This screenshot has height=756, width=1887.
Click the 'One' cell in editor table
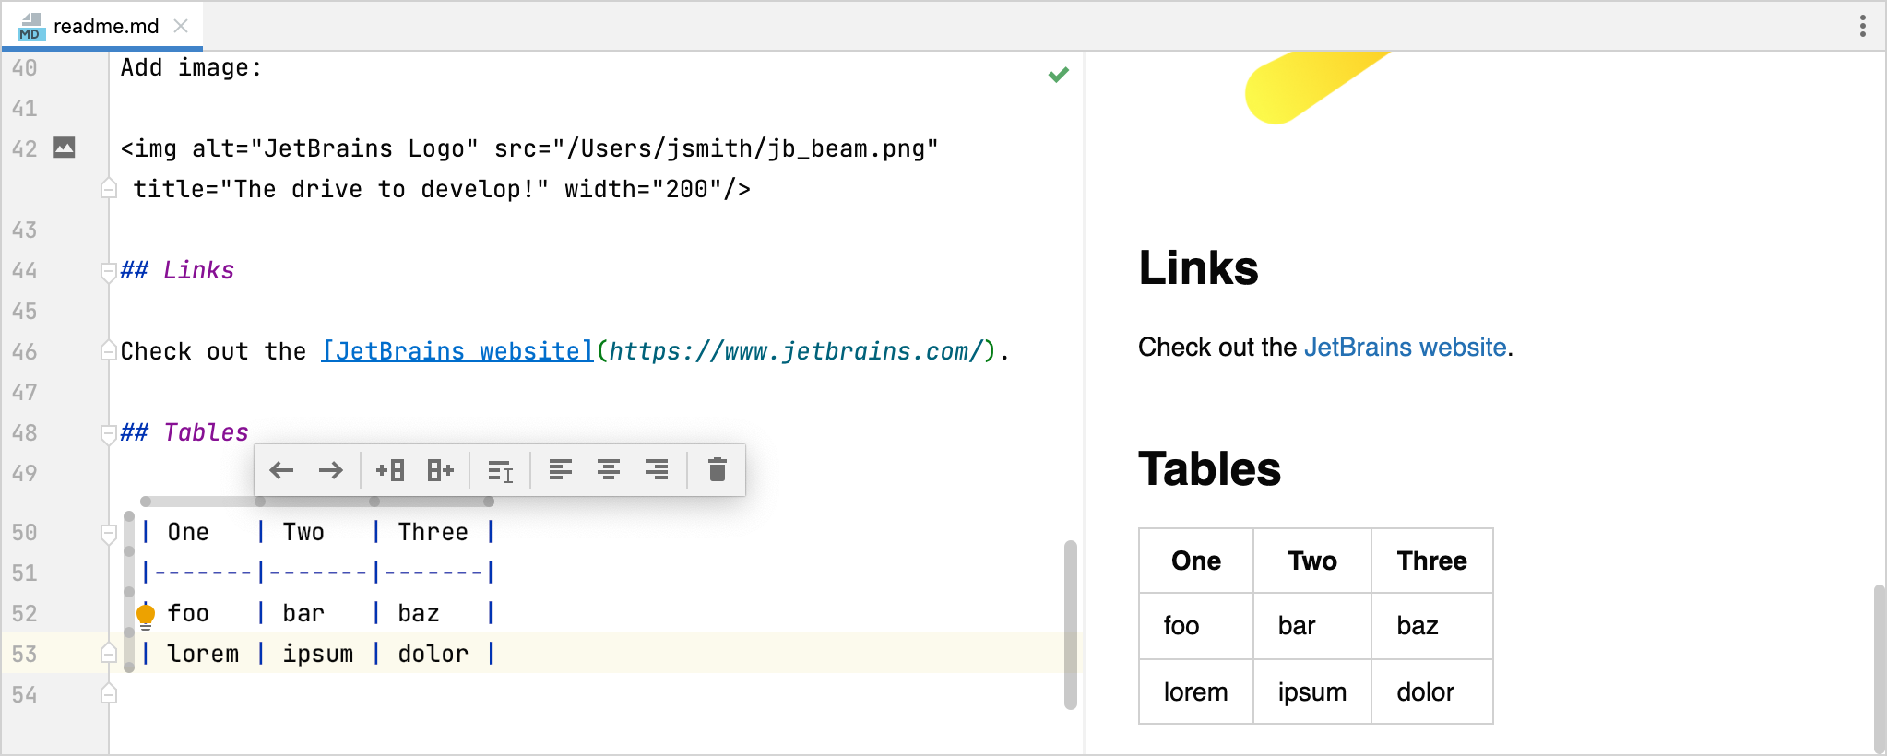point(188,532)
